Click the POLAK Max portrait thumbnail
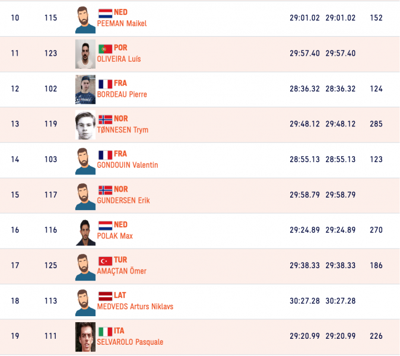This screenshot has width=400, height=356. click(x=85, y=231)
